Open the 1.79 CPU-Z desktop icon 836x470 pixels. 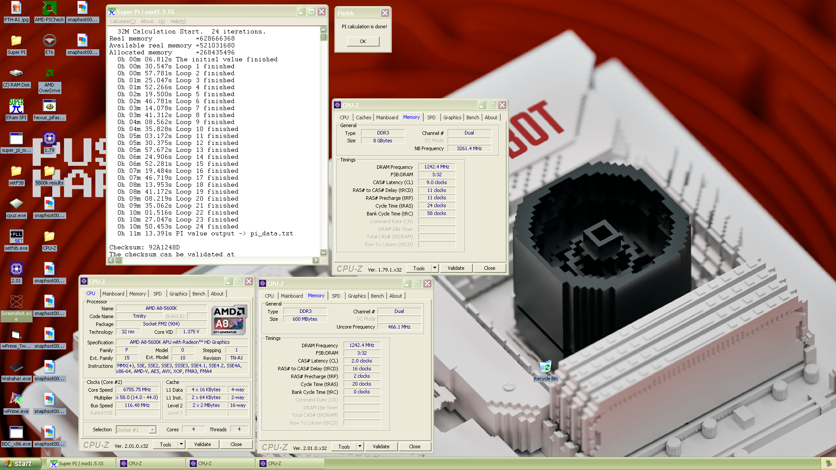49,142
